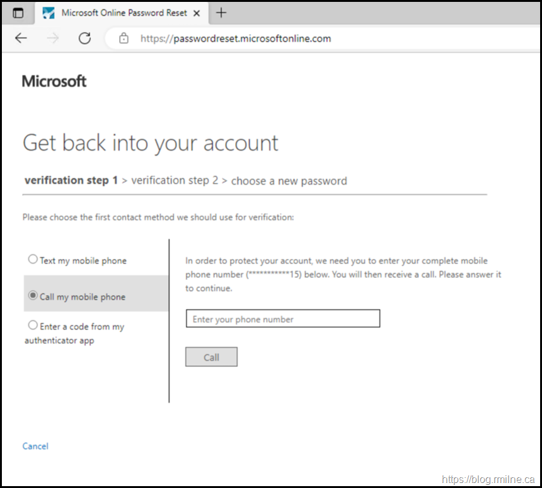Open the tab actions menu icon
This screenshot has width=542, height=488.
(x=18, y=13)
